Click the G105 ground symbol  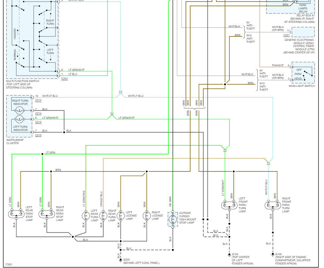pos(273,255)
